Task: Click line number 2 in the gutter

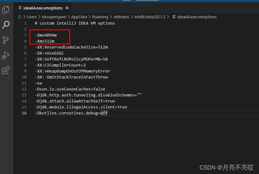Action: coord(25,29)
